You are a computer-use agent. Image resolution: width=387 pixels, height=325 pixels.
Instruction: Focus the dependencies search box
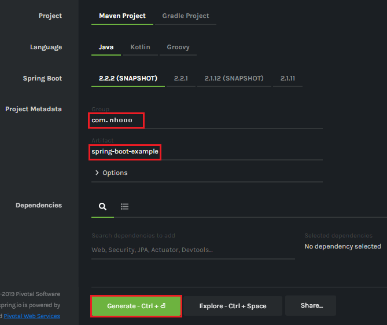[x=193, y=250]
